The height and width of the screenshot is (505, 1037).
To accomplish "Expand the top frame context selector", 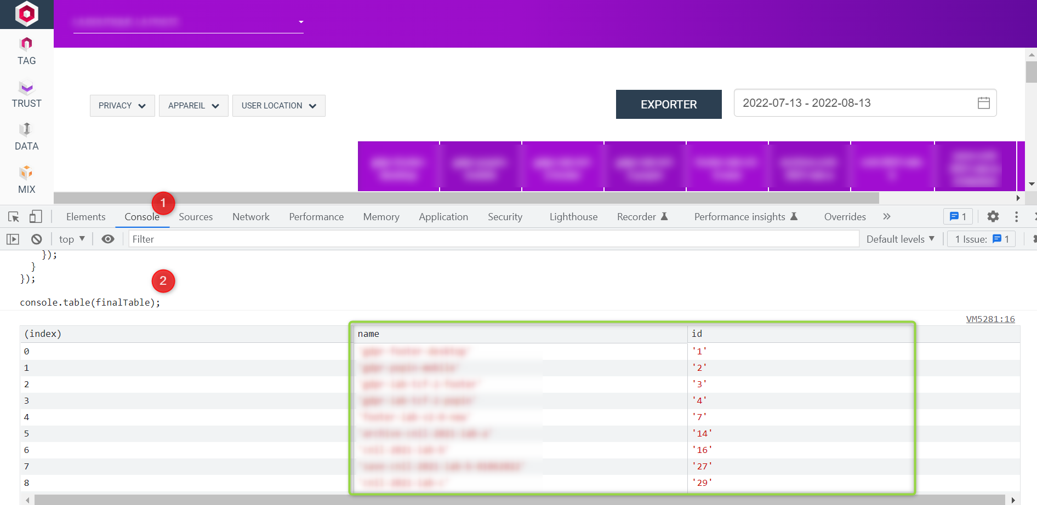I will [71, 239].
